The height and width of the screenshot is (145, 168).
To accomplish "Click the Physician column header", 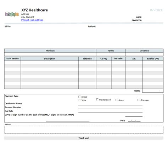I will (50, 51).
